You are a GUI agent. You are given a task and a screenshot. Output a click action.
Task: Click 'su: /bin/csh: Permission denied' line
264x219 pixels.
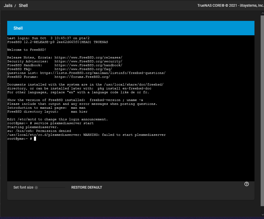39,131
